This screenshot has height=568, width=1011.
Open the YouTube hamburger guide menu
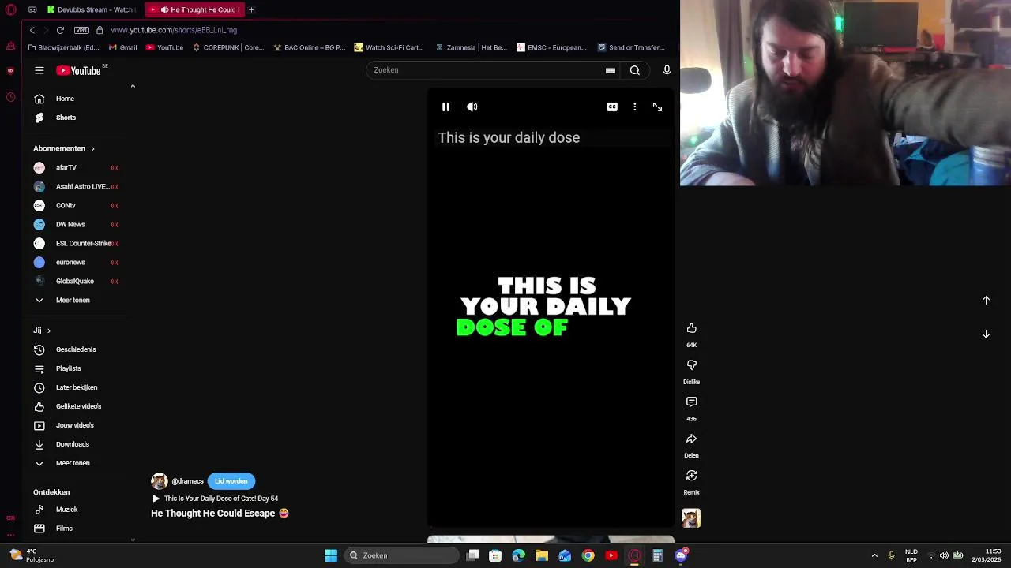tap(39, 70)
